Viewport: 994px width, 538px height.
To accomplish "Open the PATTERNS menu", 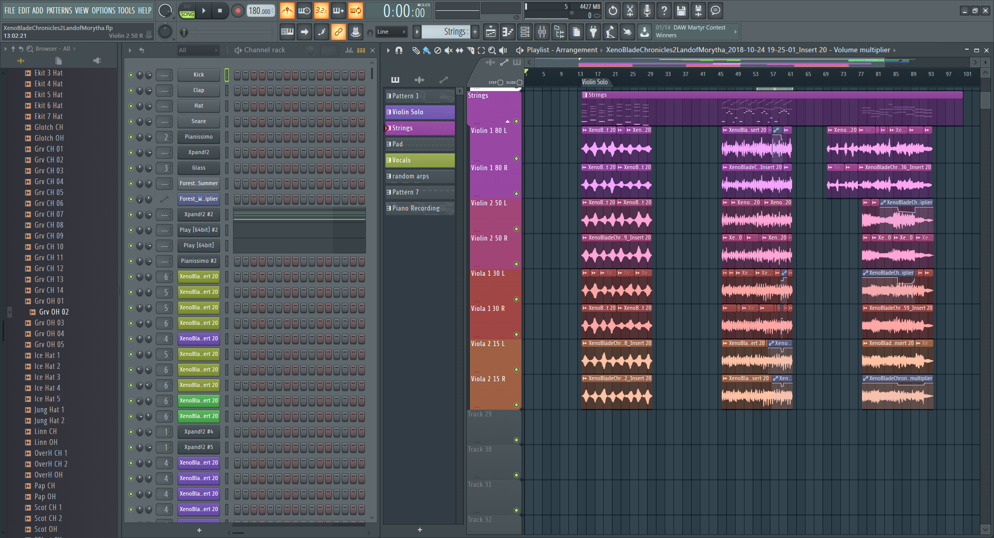I will pos(59,10).
